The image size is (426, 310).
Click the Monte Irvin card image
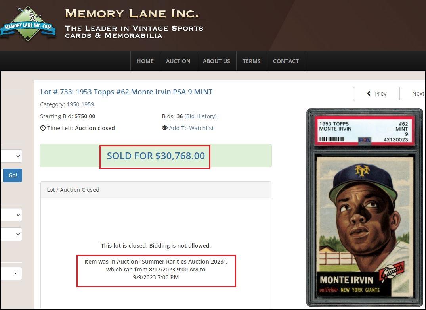pos(365,208)
